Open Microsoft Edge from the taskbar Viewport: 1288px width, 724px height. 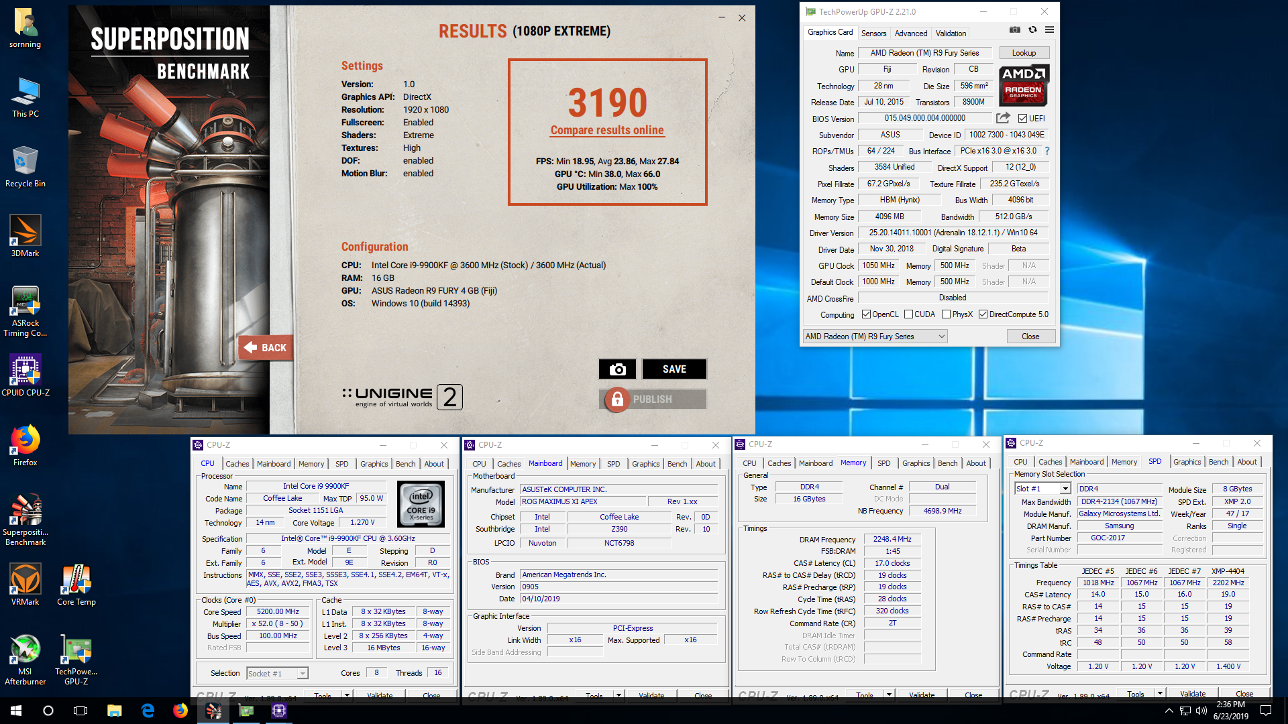click(148, 711)
